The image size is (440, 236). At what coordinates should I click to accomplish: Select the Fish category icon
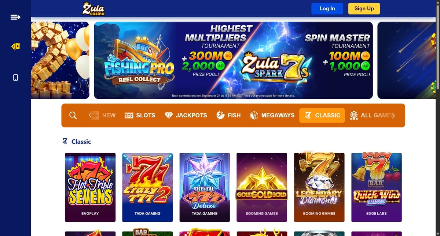[x=220, y=115]
